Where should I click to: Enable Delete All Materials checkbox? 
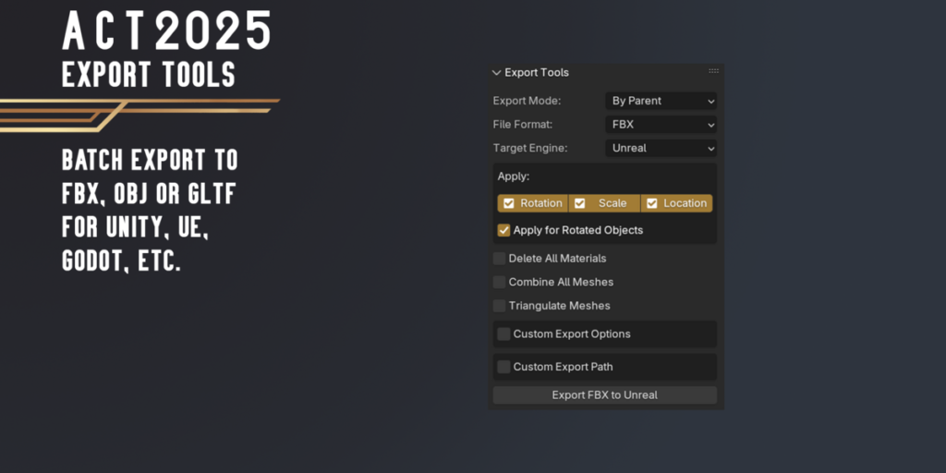coord(500,259)
